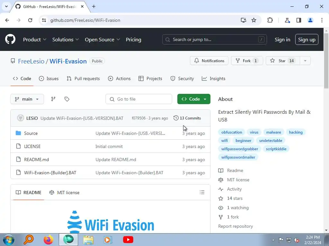Click the LESiO author avatar
The image size is (329, 246).
coord(20,118)
